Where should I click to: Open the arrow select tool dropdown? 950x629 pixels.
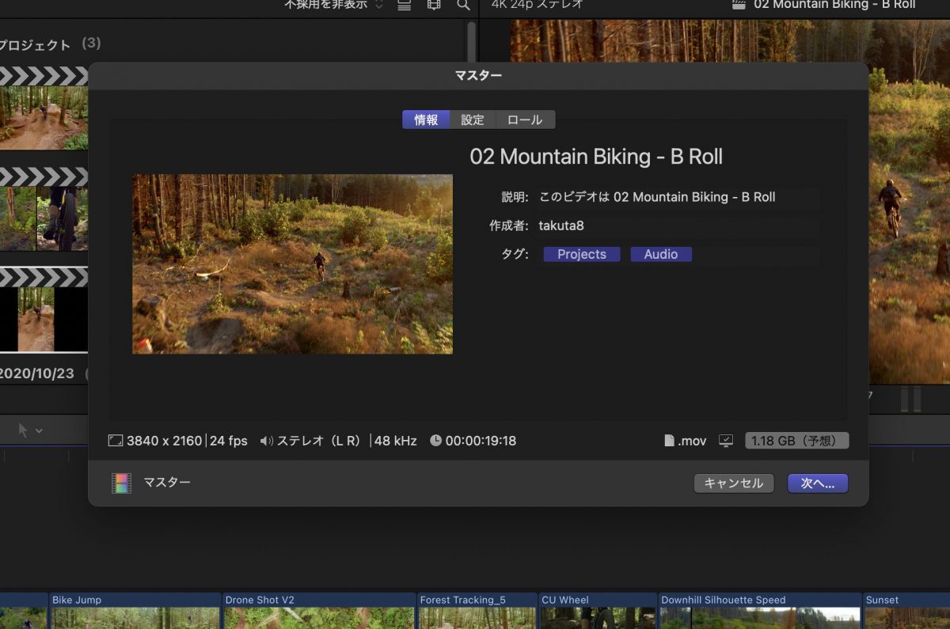click(29, 430)
